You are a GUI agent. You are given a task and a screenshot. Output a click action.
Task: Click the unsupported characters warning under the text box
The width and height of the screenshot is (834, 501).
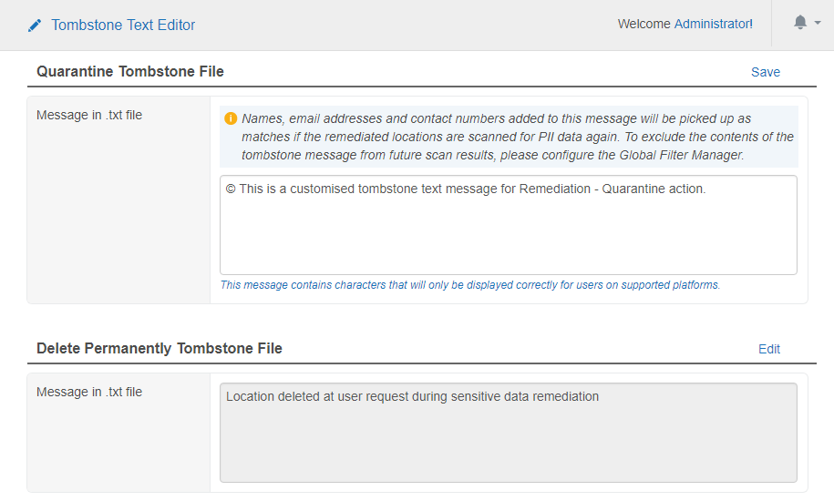coord(469,285)
